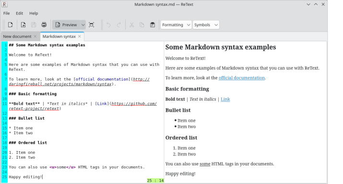This screenshot has width=343, height=184.
Task: Click the preview heading 'Some Markdown syntax examples'
Action: (x=221, y=47)
